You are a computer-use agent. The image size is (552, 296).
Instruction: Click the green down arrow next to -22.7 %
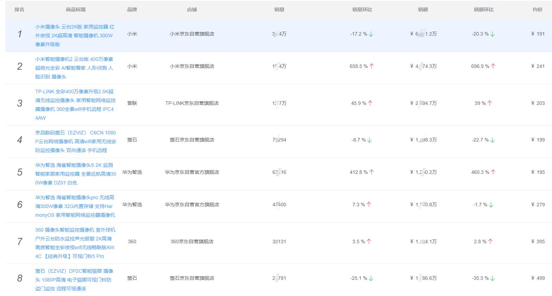click(492, 140)
